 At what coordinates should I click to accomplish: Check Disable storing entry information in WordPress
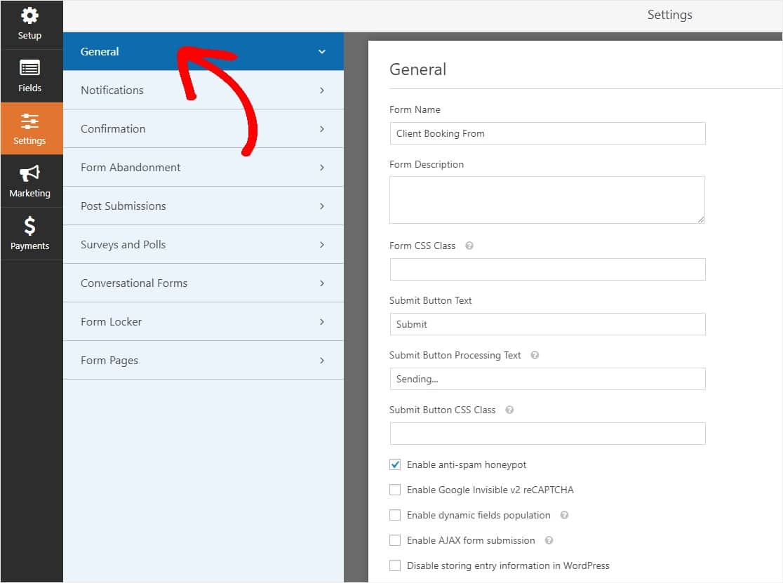394,565
